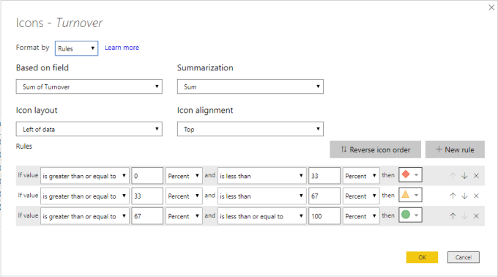Click the Reverse icon order button
Viewport: 498px width, 277px height.
pyautogui.click(x=376, y=149)
